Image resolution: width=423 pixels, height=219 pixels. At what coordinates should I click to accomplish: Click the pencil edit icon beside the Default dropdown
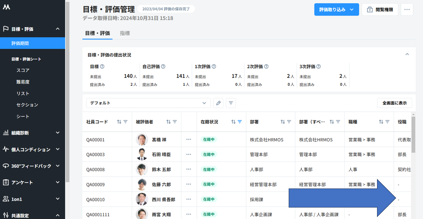(218, 103)
